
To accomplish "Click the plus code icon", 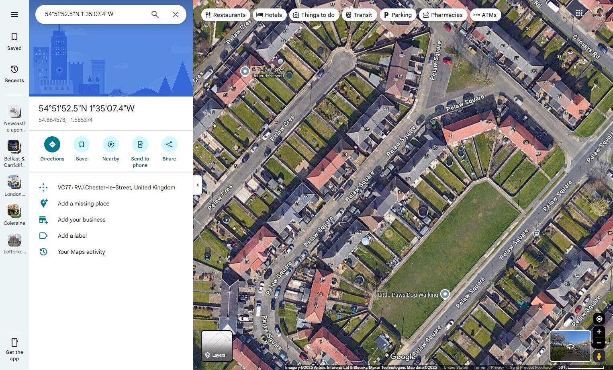I will (x=43, y=187).
